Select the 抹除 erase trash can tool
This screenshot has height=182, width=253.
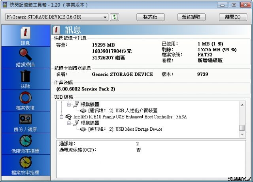pyautogui.click(x=26, y=79)
